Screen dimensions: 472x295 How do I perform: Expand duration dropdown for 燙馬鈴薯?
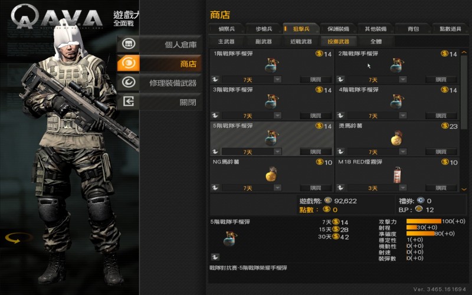coord(403,152)
